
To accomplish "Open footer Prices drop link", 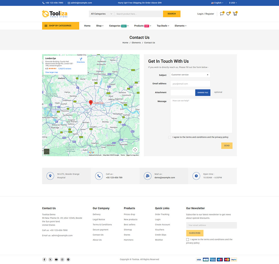I will (129, 214).
